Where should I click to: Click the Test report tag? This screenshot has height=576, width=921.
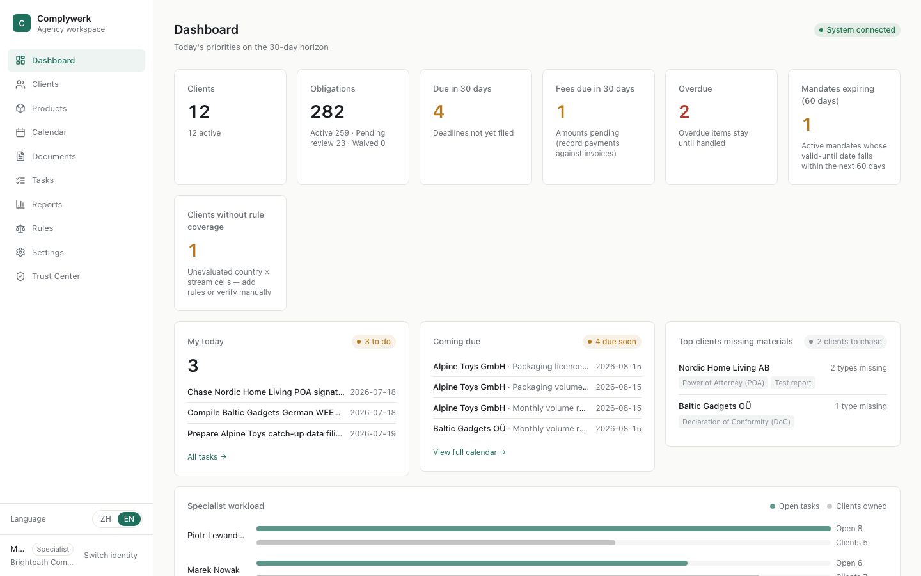tap(793, 383)
